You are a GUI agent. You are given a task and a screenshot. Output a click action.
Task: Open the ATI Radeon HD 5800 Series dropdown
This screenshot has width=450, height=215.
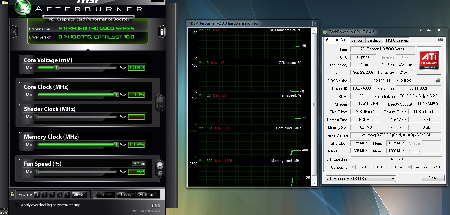(361, 178)
